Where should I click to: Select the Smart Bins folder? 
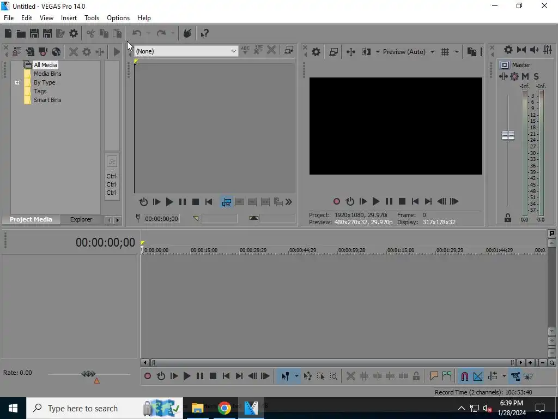click(47, 100)
